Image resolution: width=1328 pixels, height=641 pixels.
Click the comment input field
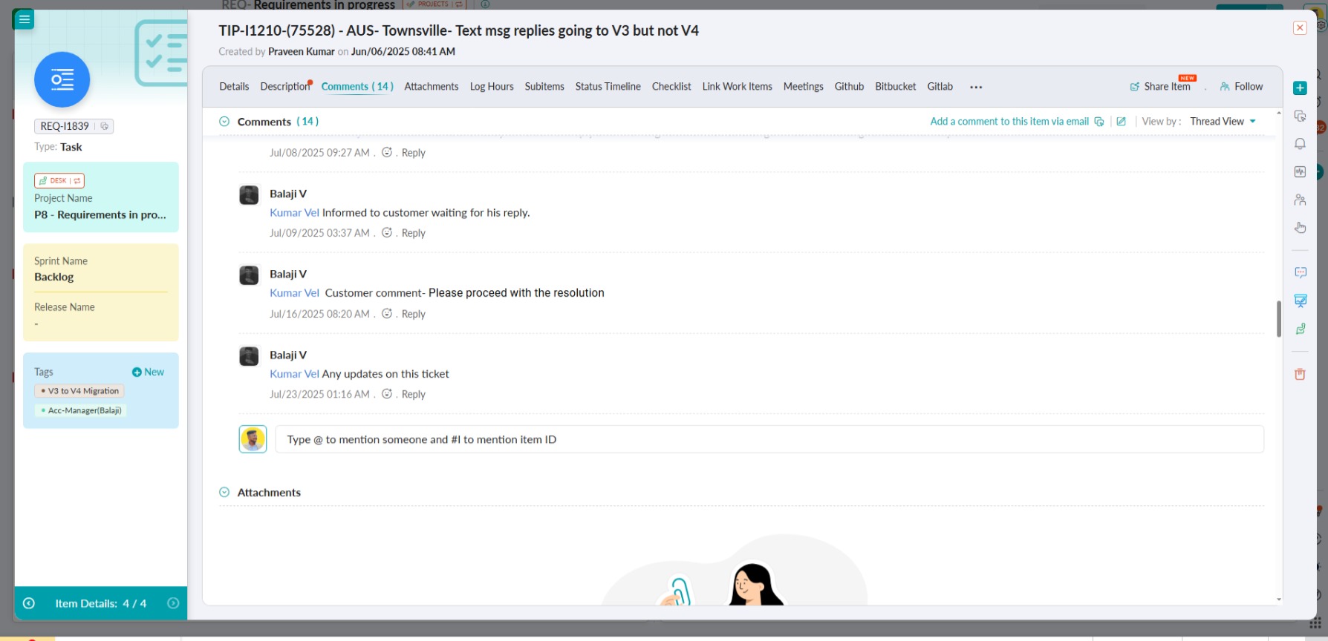point(769,439)
